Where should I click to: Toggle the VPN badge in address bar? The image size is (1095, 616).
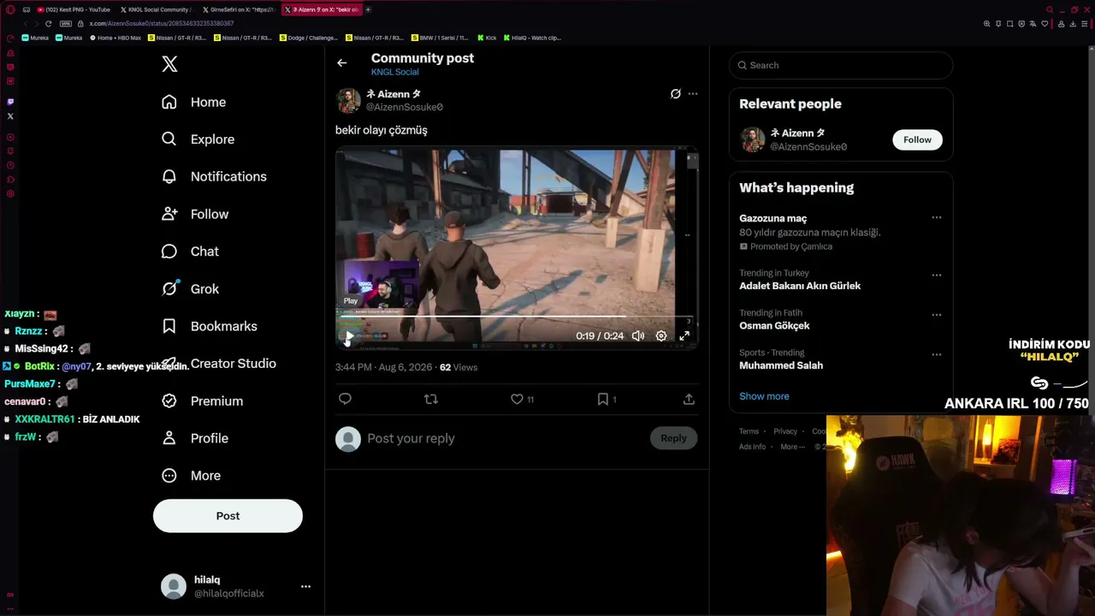click(66, 23)
